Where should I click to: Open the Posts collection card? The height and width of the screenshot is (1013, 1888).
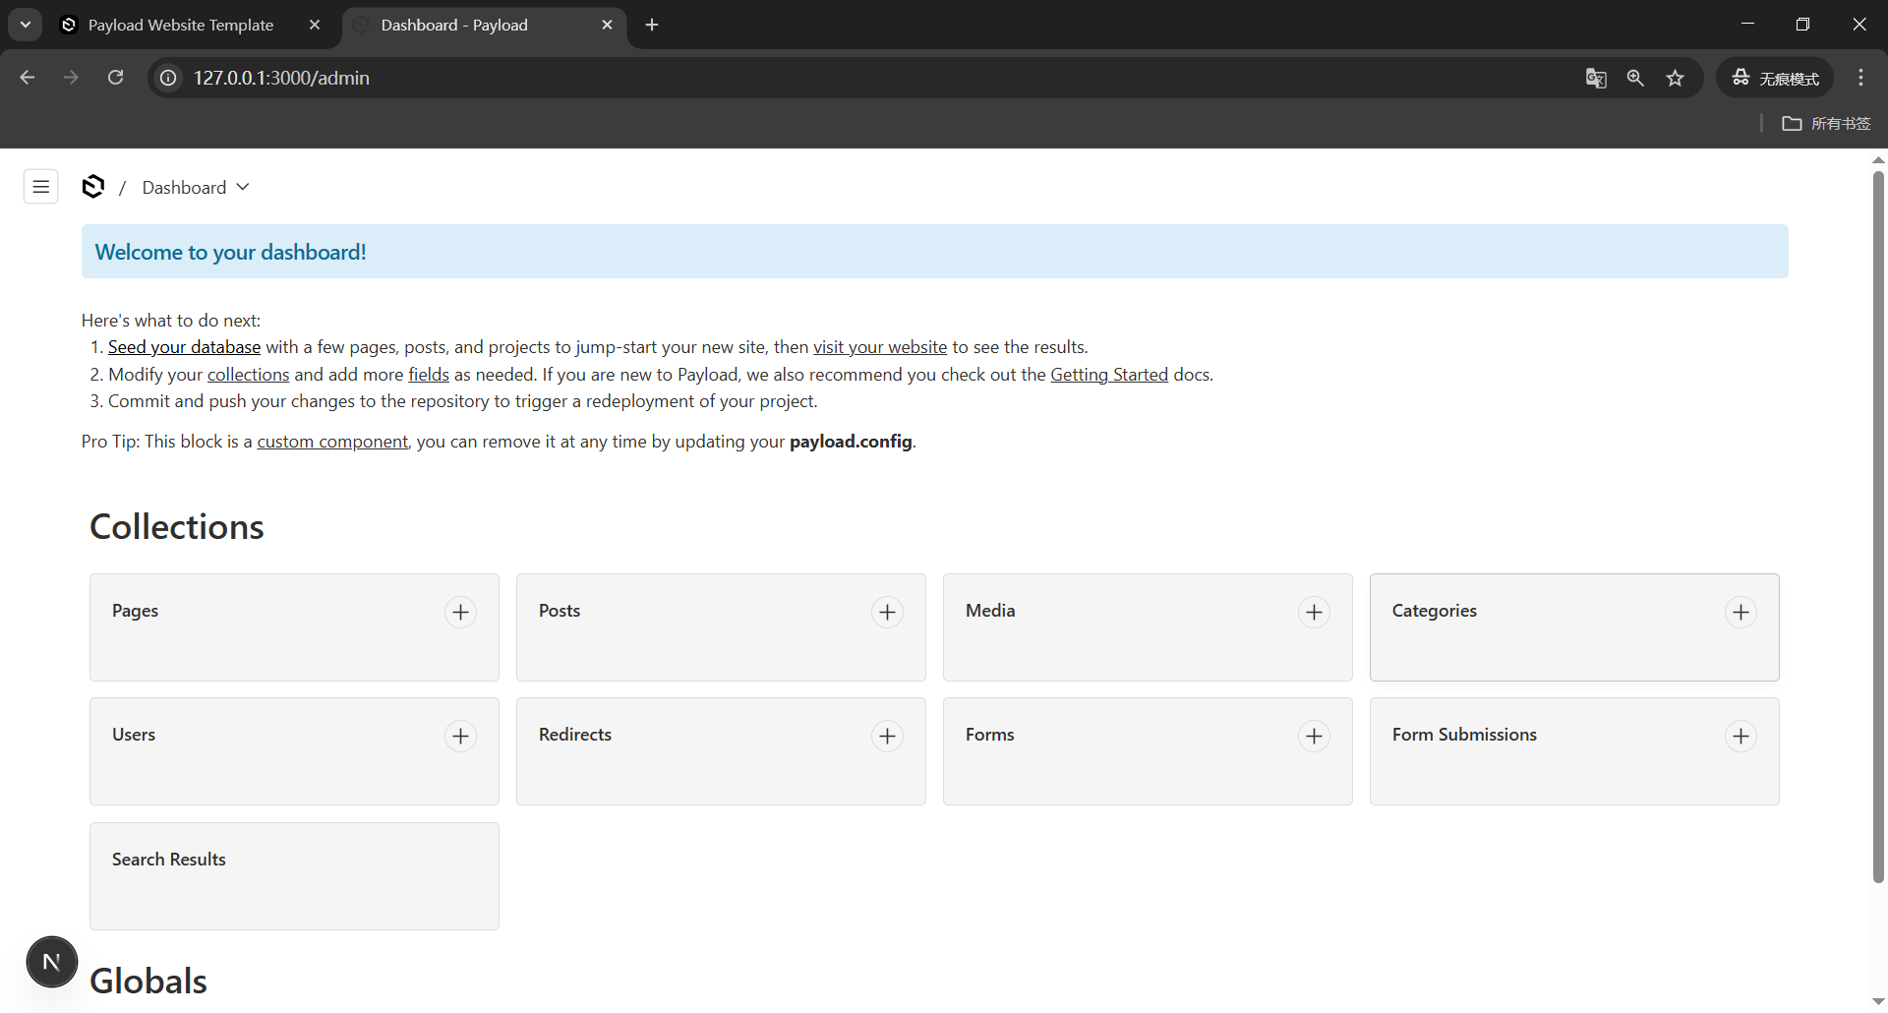point(721,627)
